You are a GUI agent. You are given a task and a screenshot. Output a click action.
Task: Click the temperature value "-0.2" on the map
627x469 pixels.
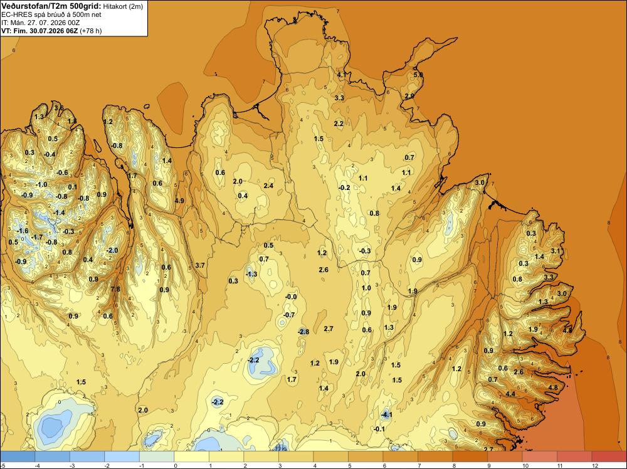point(344,187)
